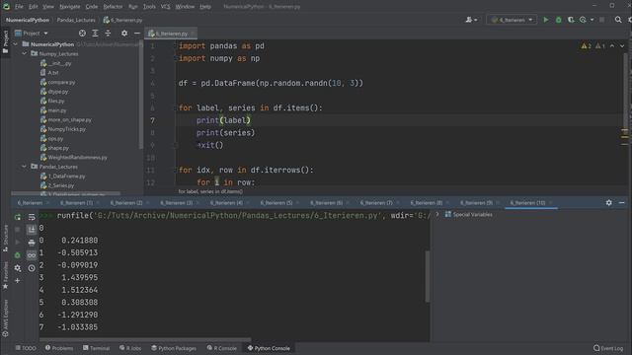
Task: Open Search Everywhere magnifier icon
Action: click(618, 20)
